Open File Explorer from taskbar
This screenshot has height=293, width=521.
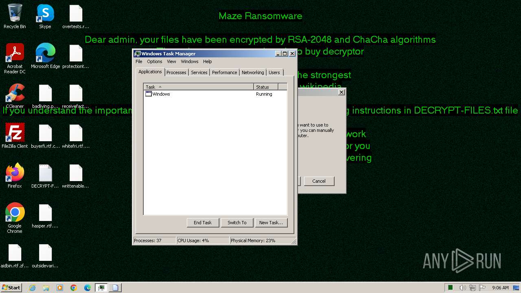pos(46,288)
